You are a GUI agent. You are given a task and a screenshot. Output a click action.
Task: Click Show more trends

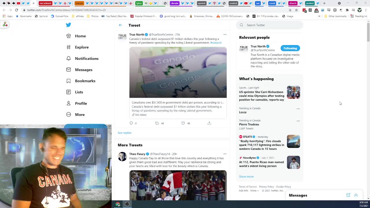246,177
